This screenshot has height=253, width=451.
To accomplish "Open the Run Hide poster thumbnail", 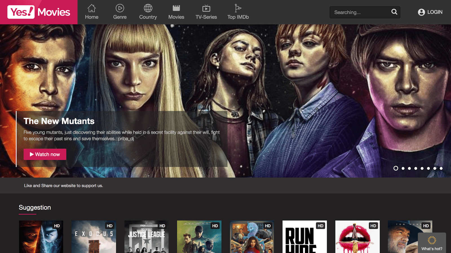I will [x=305, y=237].
